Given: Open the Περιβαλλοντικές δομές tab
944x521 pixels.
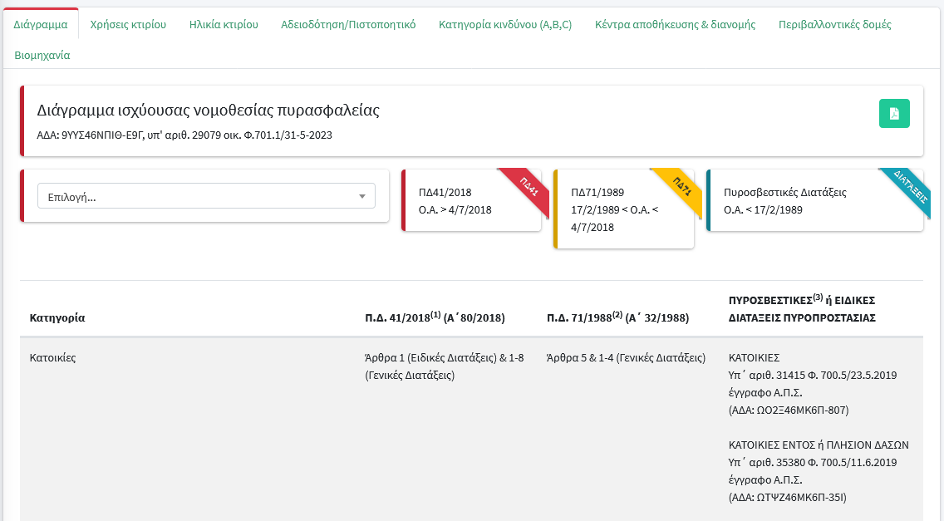Looking at the screenshot, I should click(834, 24).
